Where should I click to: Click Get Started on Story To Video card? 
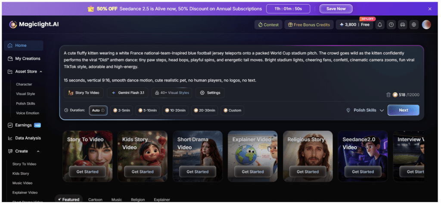coord(87,172)
